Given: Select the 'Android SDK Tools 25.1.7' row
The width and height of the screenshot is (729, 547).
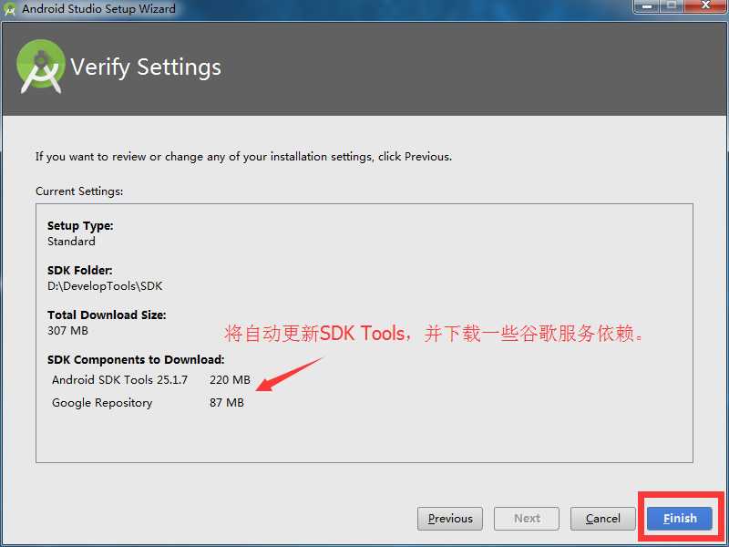Looking at the screenshot, I should coord(151,380).
